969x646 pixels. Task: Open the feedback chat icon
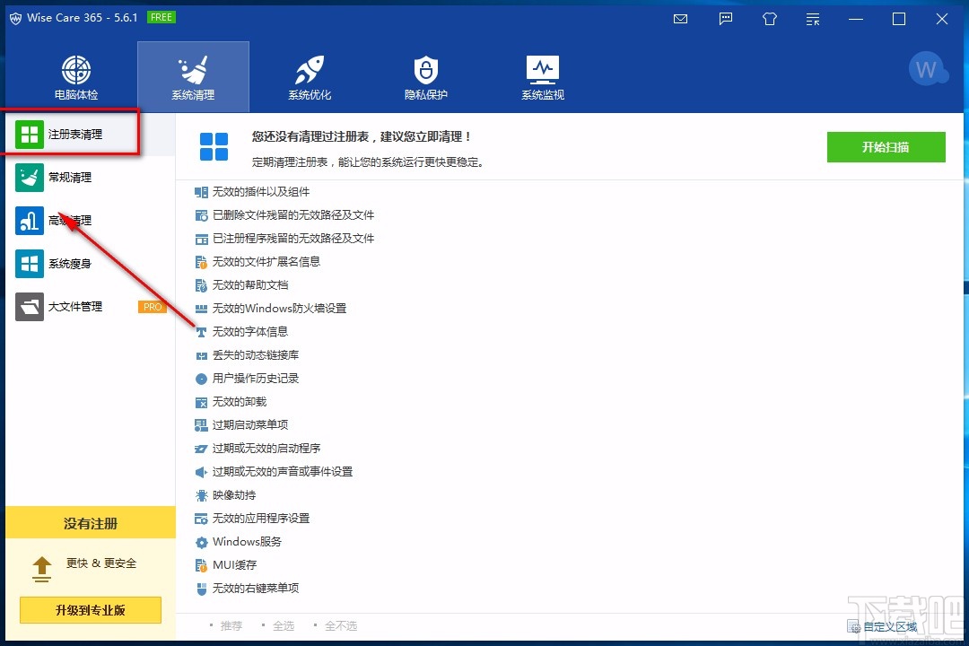point(726,19)
